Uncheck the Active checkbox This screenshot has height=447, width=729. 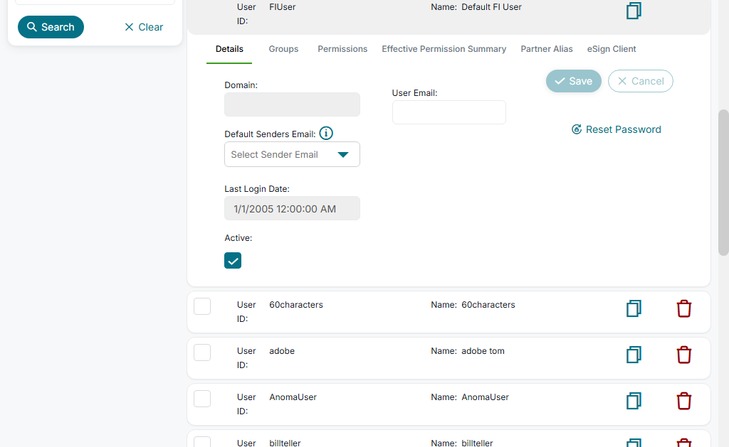(x=233, y=260)
